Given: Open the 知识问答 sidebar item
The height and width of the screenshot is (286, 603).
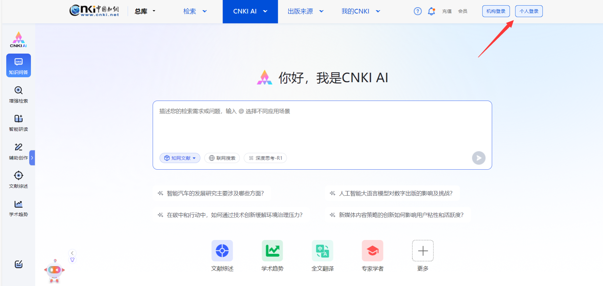Looking at the screenshot, I should point(18,65).
